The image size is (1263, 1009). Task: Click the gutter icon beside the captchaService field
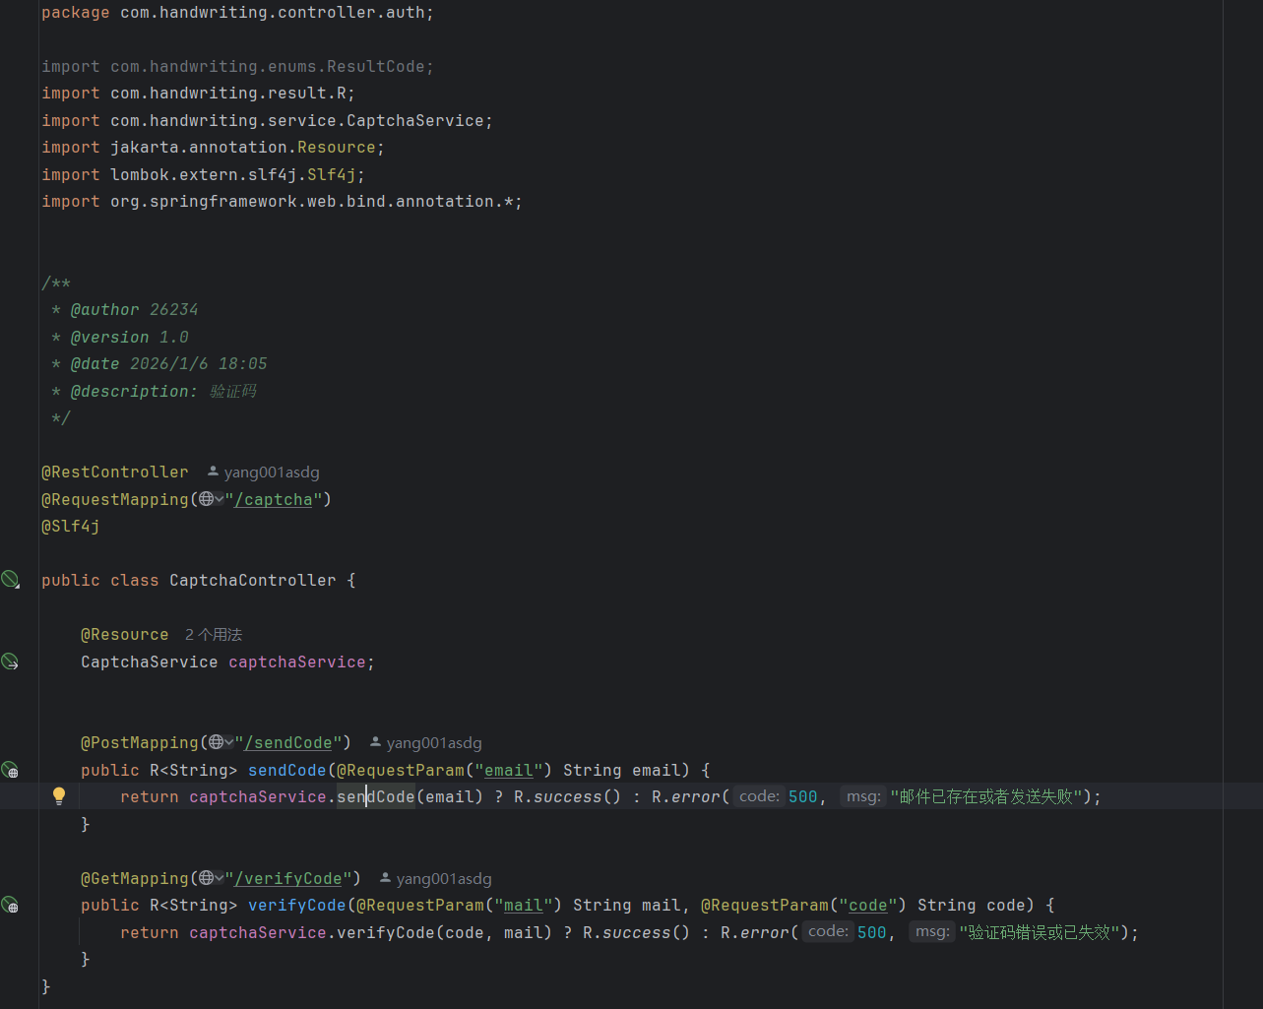(10, 662)
